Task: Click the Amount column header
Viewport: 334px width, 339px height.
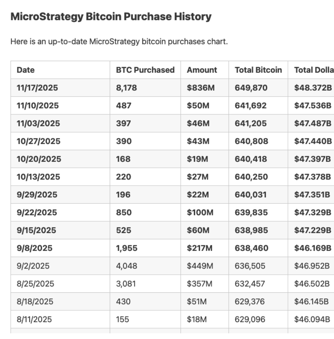Action: (x=202, y=70)
